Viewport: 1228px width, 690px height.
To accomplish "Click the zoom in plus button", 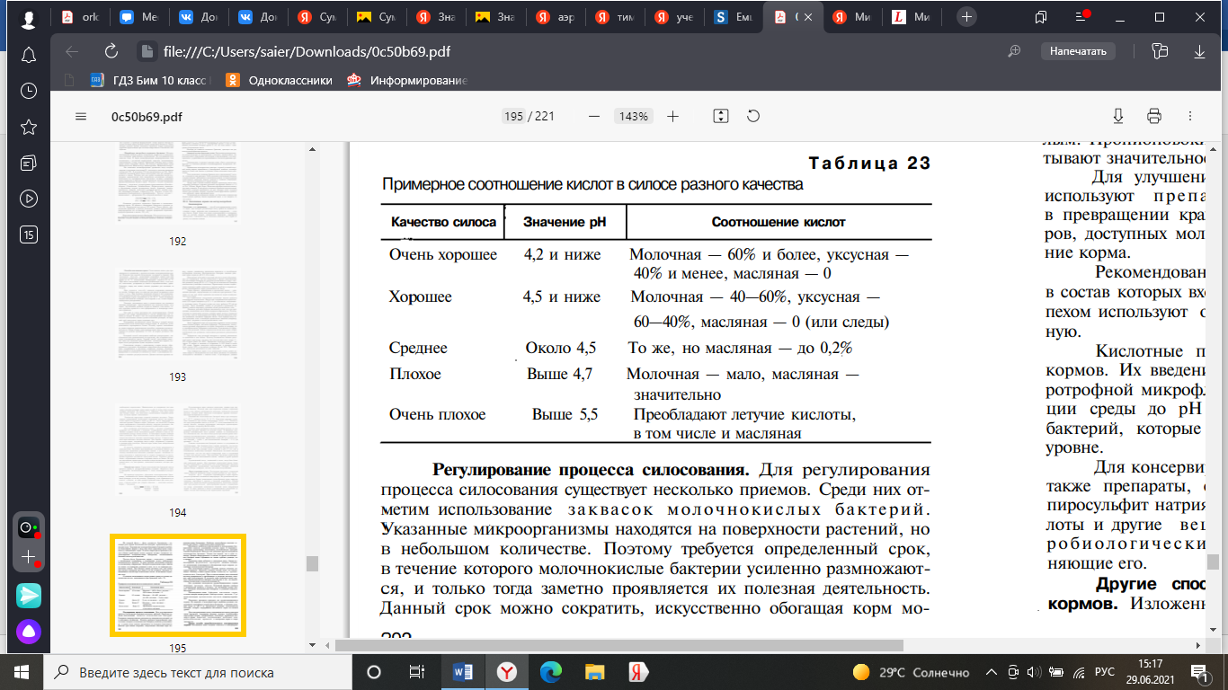I will tap(672, 116).
